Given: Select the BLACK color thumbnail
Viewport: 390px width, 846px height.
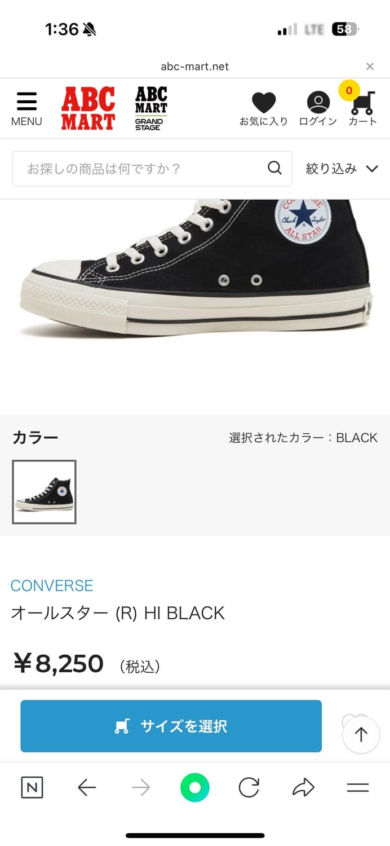Looking at the screenshot, I should (x=44, y=492).
